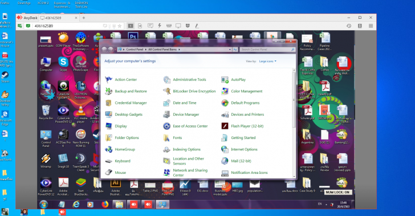
Task: Select Recycle Bin on remote desktop
Action: point(46,112)
